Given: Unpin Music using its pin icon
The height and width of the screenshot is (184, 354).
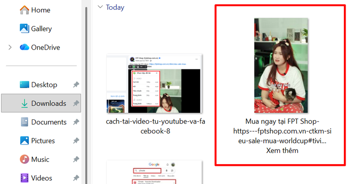Looking at the screenshot, I should pyautogui.click(x=76, y=159).
